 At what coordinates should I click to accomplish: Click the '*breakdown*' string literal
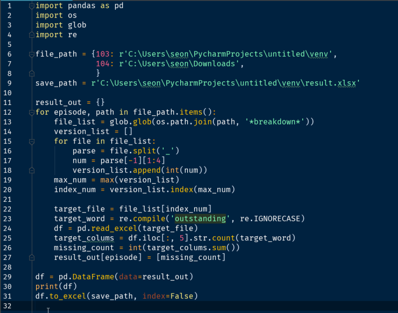pos(275,122)
